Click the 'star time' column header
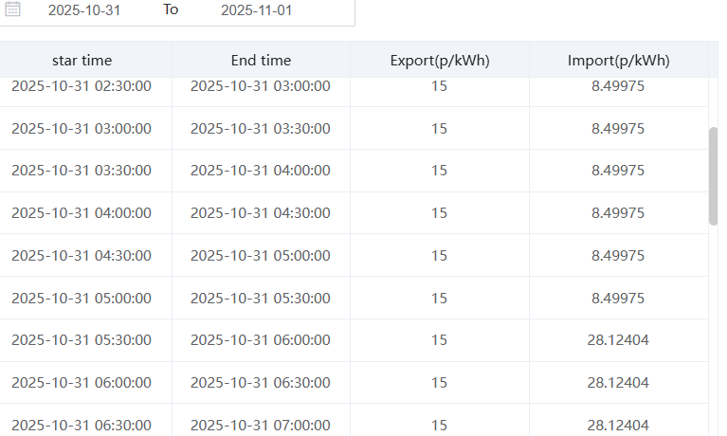 (x=82, y=61)
